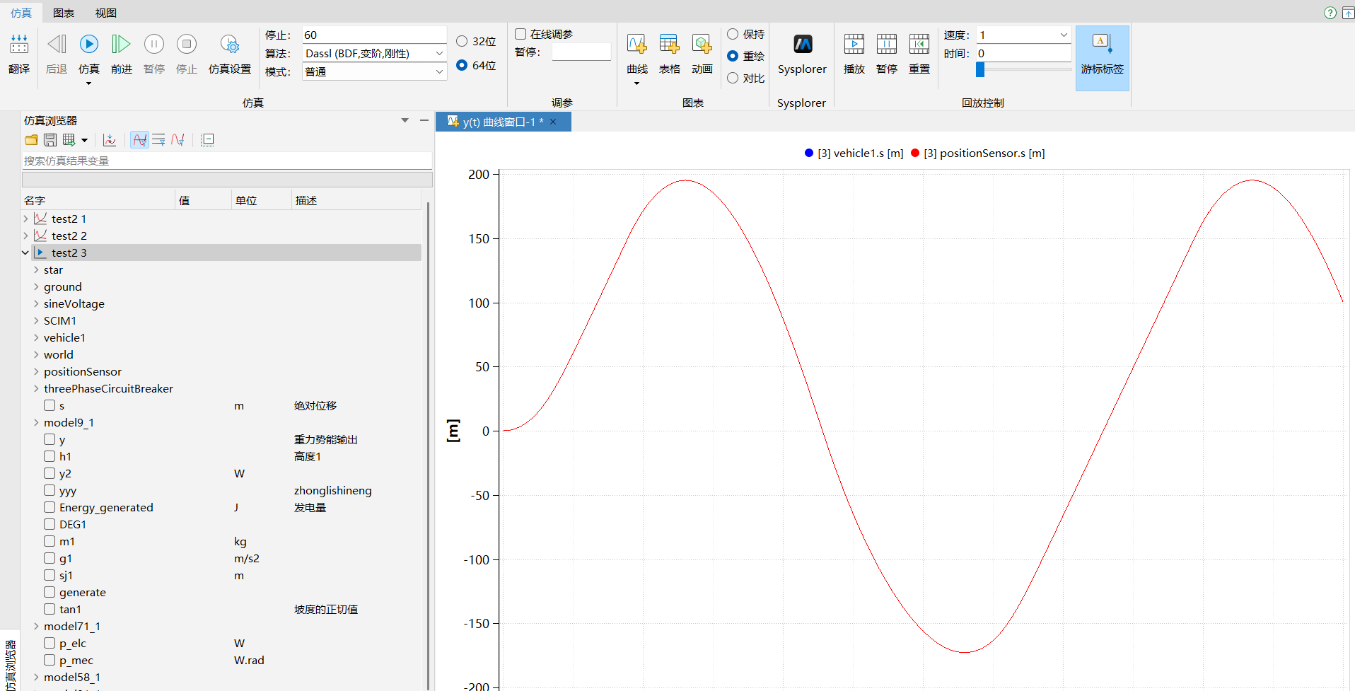Click the blue vehicle1.s legend swatch

pyautogui.click(x=809, y=153)
